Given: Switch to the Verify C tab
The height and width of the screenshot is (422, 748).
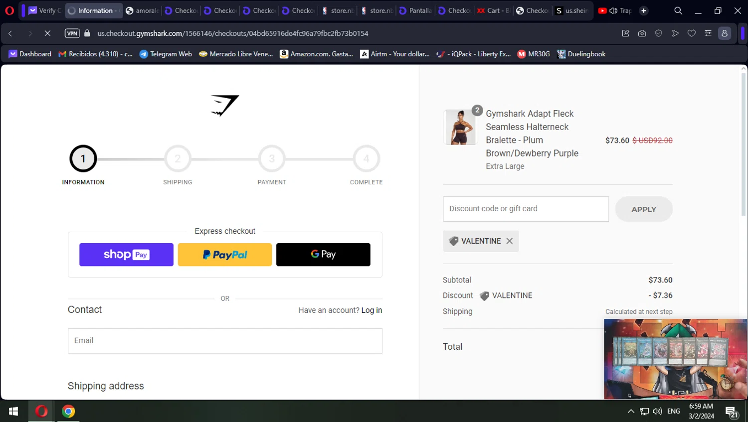Looking at the screenshot, I should [45, 10].
